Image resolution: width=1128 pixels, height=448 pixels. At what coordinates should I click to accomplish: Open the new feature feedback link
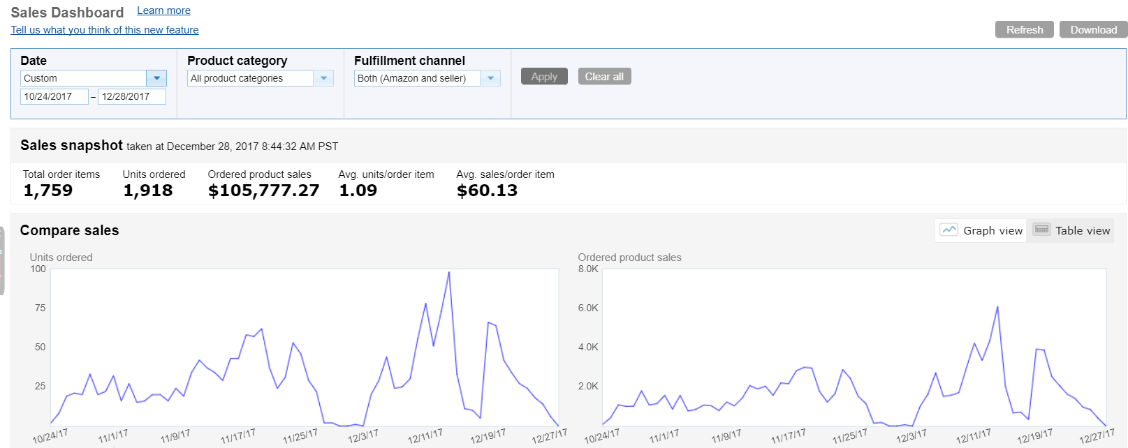[105, 30]
